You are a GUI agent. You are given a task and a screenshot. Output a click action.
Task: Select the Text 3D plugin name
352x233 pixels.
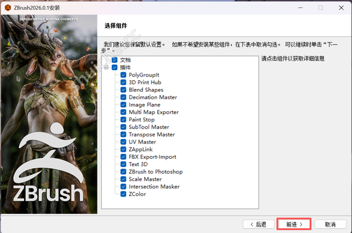[138, 164]
